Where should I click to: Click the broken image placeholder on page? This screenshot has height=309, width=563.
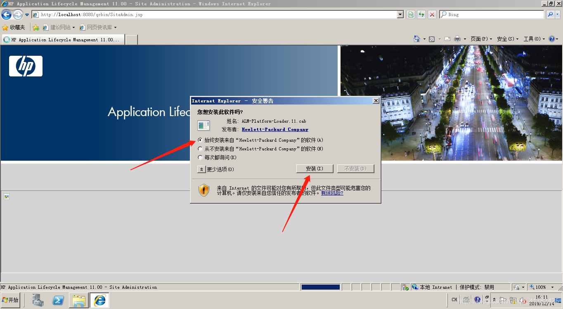(7, 197)
